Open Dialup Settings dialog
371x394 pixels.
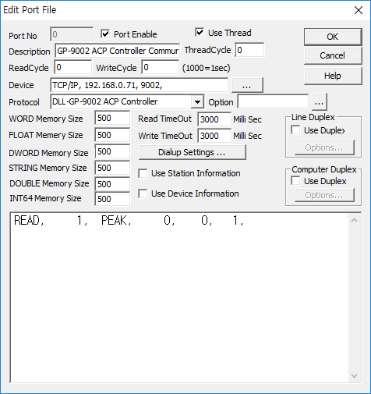tap(193, 152)
